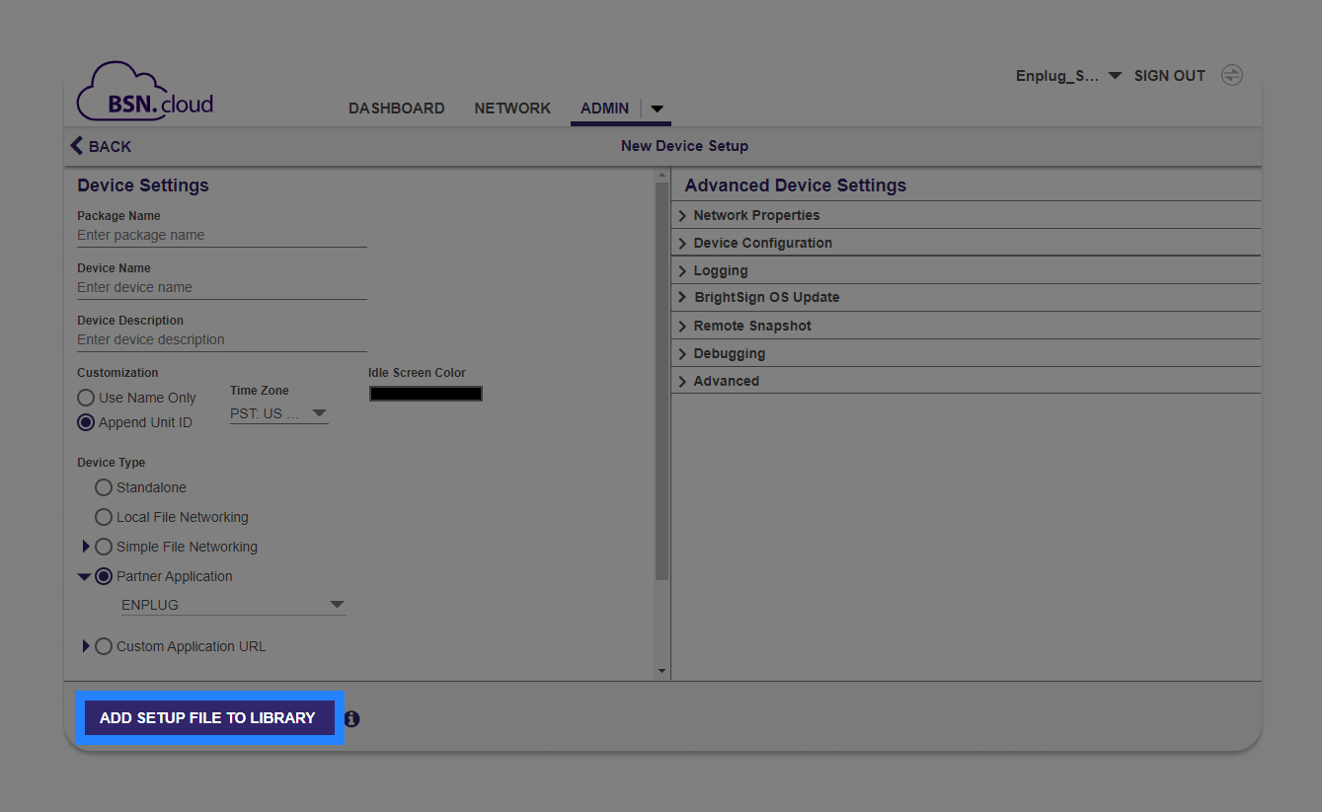Click the globe icon beside SIGN OUT

coord(1231,75)
